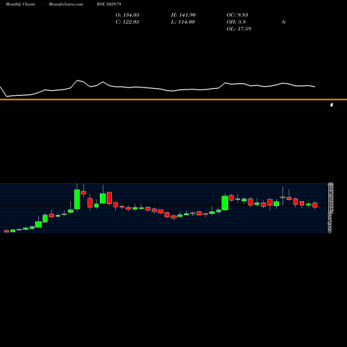Click the MunafaSutra.com label
The image size is (347, 347).
click(x=66, y=4)
